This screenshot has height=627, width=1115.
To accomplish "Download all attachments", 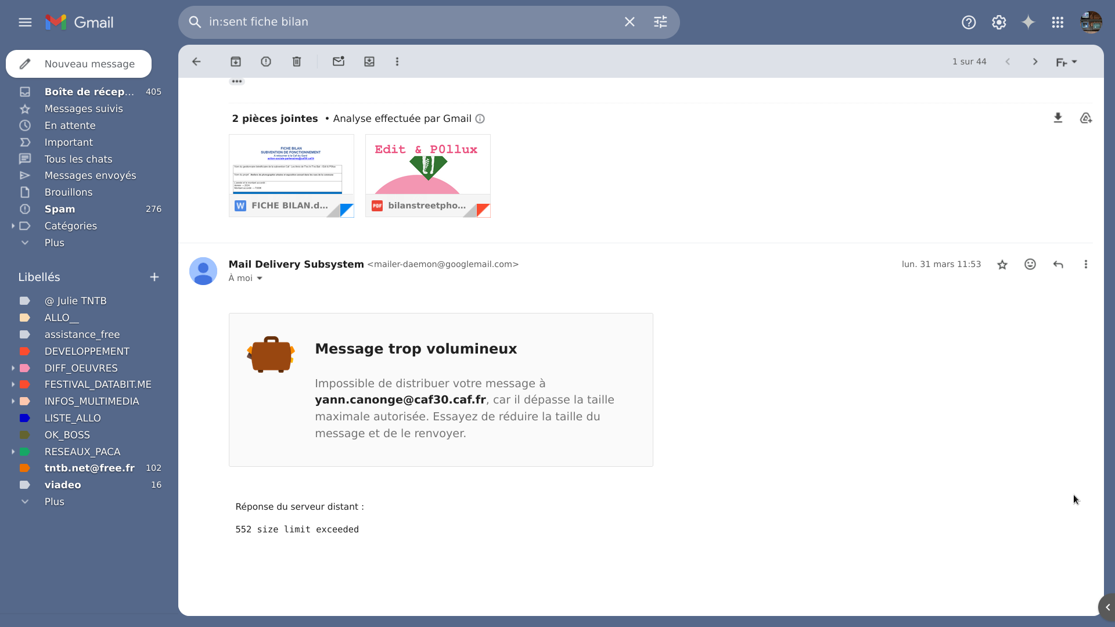I will [1058, 118].
